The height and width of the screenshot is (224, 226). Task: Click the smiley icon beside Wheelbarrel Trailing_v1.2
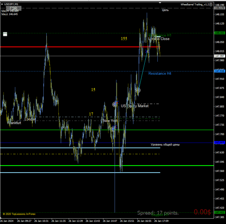[211, 4]
